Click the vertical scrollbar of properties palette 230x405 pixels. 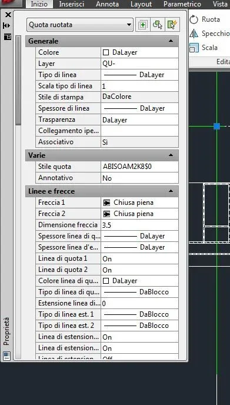(x=18, y=81)
